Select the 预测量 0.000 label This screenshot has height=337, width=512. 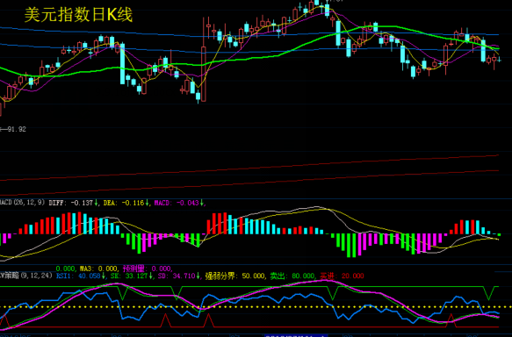148,269
